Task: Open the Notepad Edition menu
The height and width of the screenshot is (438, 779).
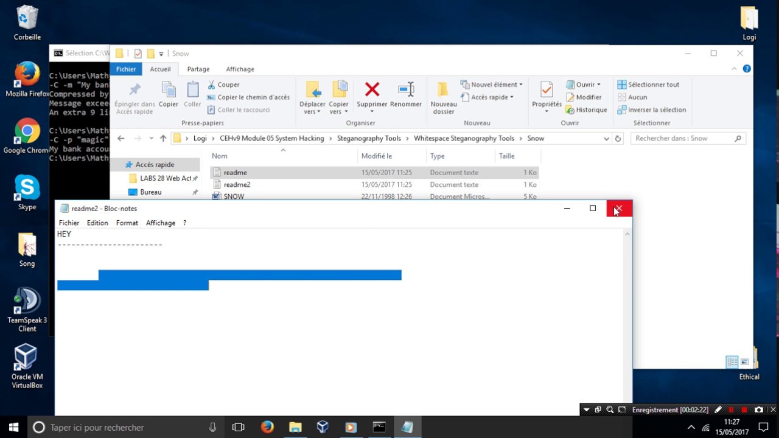Action: (97, 223)
